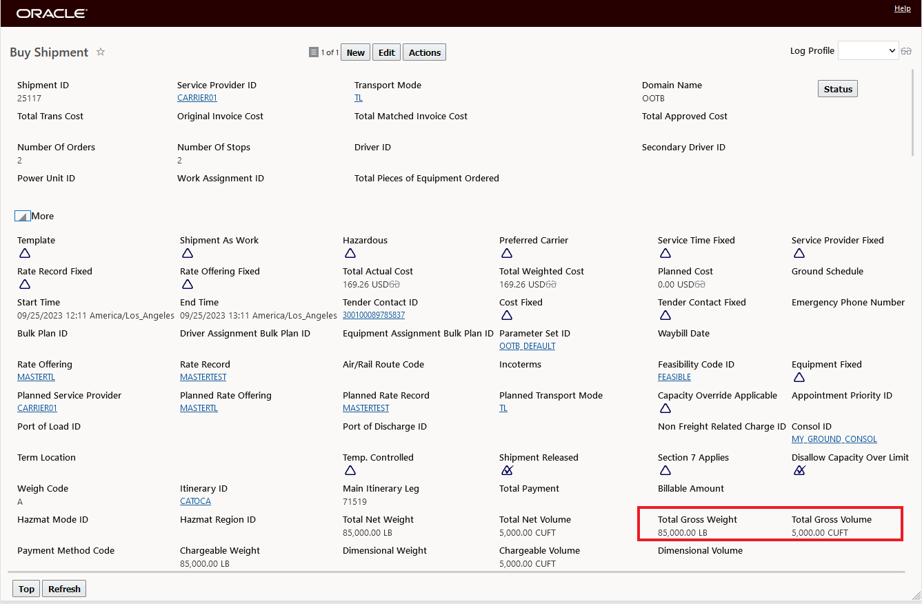Viewport: 922px width, 604px height.
Task: Open Rate Offering MASTERTL link
Action: click(36, 377)
